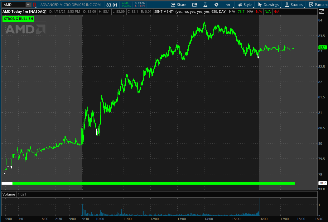Click the 16:00 time axis label
This screenshot has width=328, height=222.
[263, 219]
